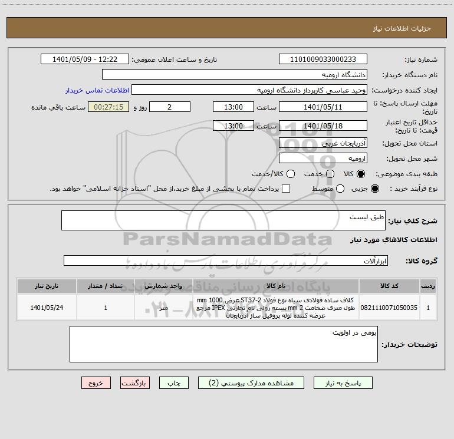
Task: Click the چاپ print button
Action: [x=174, y=383]
